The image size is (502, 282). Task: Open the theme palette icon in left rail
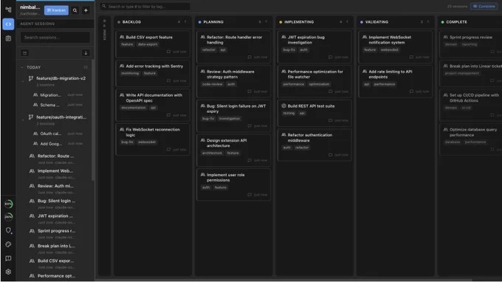[8, 244]
